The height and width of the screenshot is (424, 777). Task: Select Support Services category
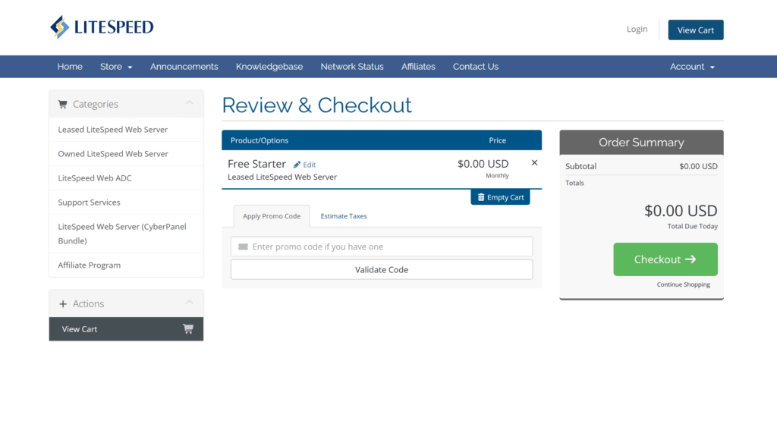[126, 202]
